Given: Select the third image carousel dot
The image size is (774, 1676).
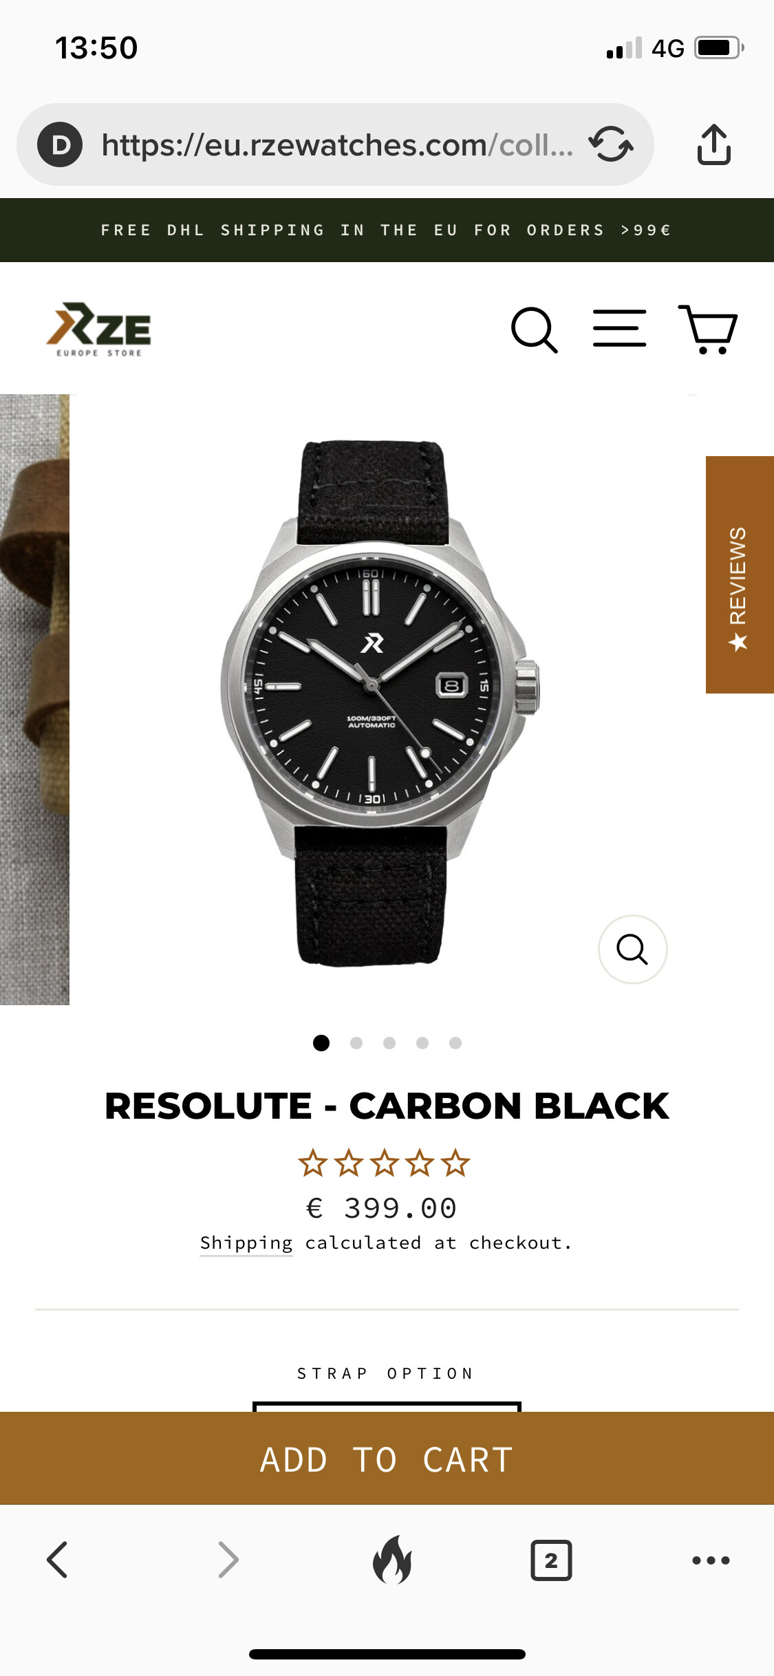Looking at the screenshot, I should (x=389, y=1043).
